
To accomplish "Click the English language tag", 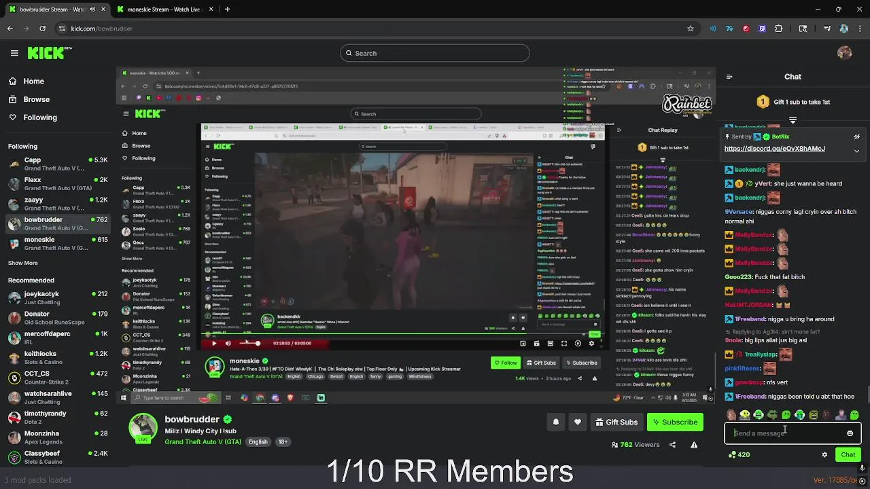I will pyautogui.click(x=258, y=441).
